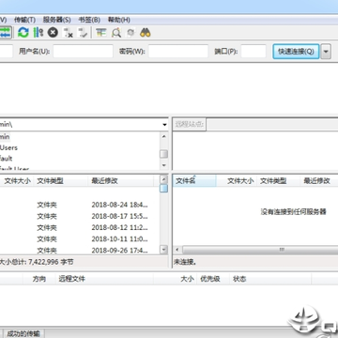Expand the local site path dropdown
The height and width of the screenshot is (338, 338).
click(164, 125)
